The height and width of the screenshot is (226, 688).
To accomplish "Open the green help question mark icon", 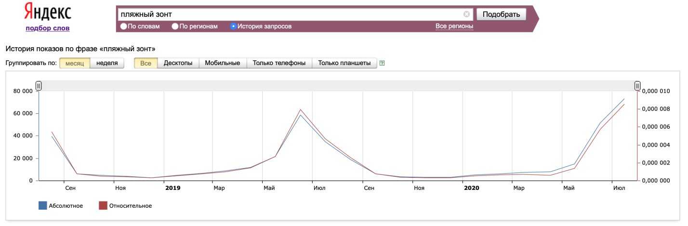I will (382, 63).
